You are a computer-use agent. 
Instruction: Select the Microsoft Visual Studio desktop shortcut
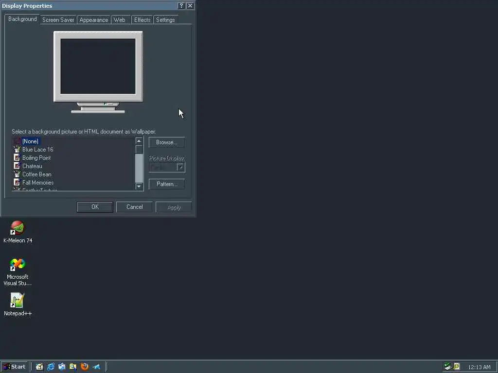(x=18, y=272)
